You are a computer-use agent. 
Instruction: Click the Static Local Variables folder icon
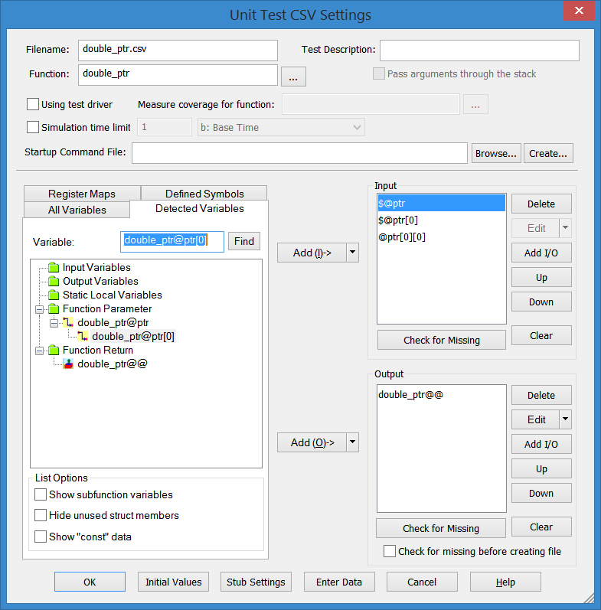tap(54, 295)
